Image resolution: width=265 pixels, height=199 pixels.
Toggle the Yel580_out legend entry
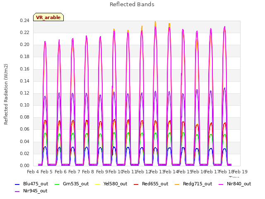click(x=111, y=184)
